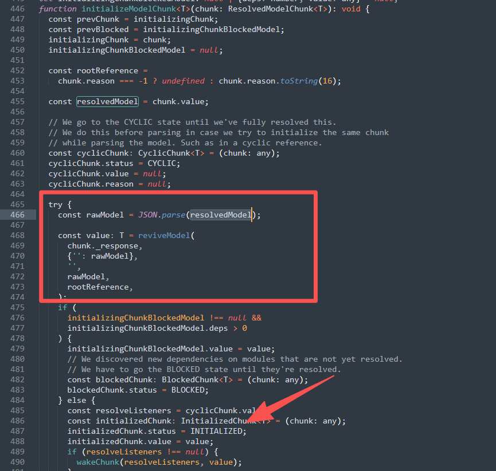This screenshot has width=496, height=471.
Task: Click the try keyword on line 465
Action: (56, 204)
